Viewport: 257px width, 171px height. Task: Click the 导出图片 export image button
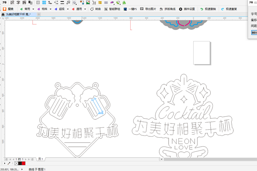click(x=148, y=9)
